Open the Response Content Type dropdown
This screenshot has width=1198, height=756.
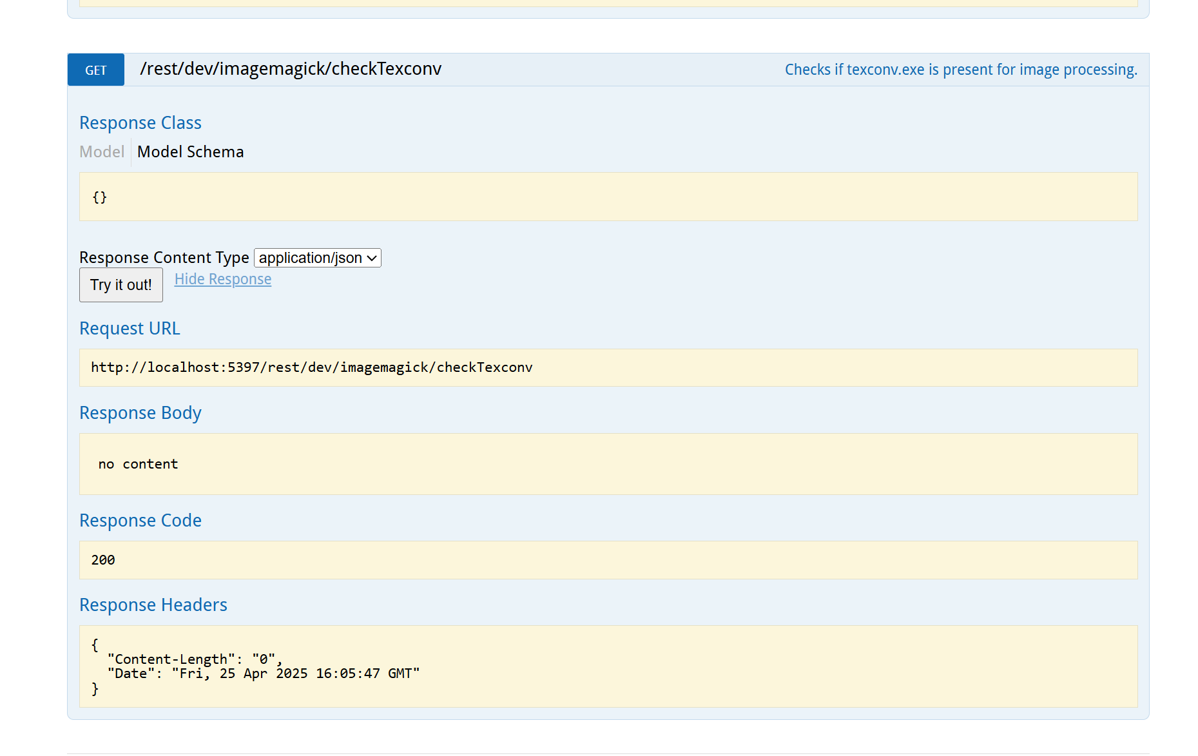[318, 258]
